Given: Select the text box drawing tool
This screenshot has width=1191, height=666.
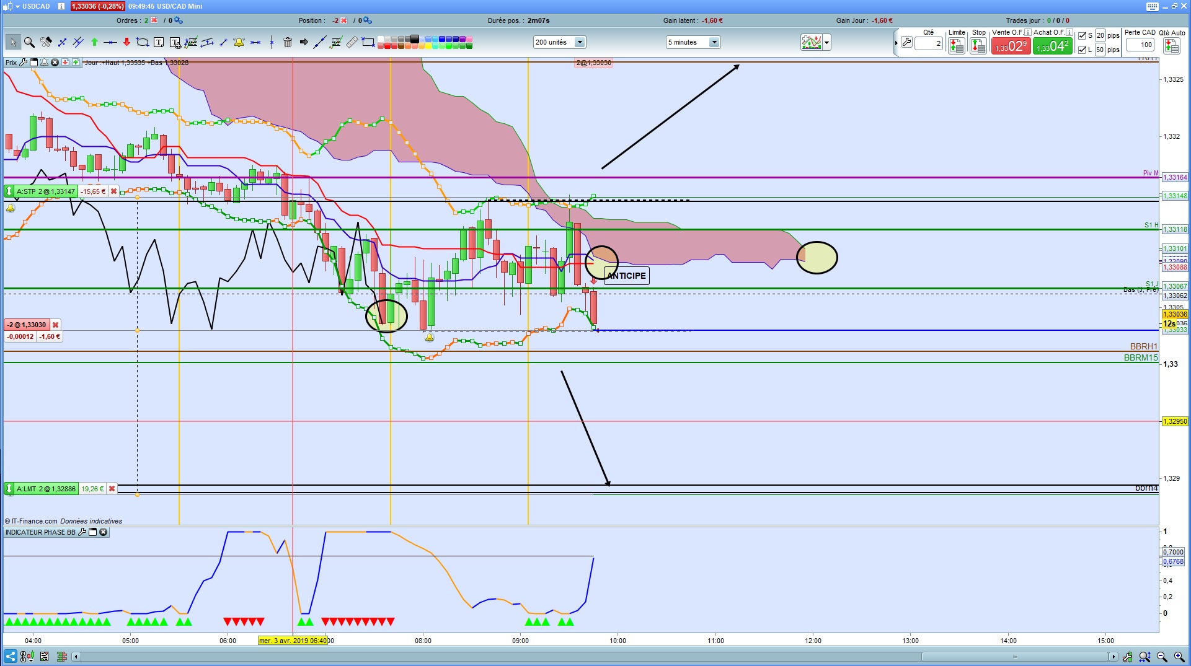Looking at the screenshot, I should pyautogui.click(x=159, y=42).
